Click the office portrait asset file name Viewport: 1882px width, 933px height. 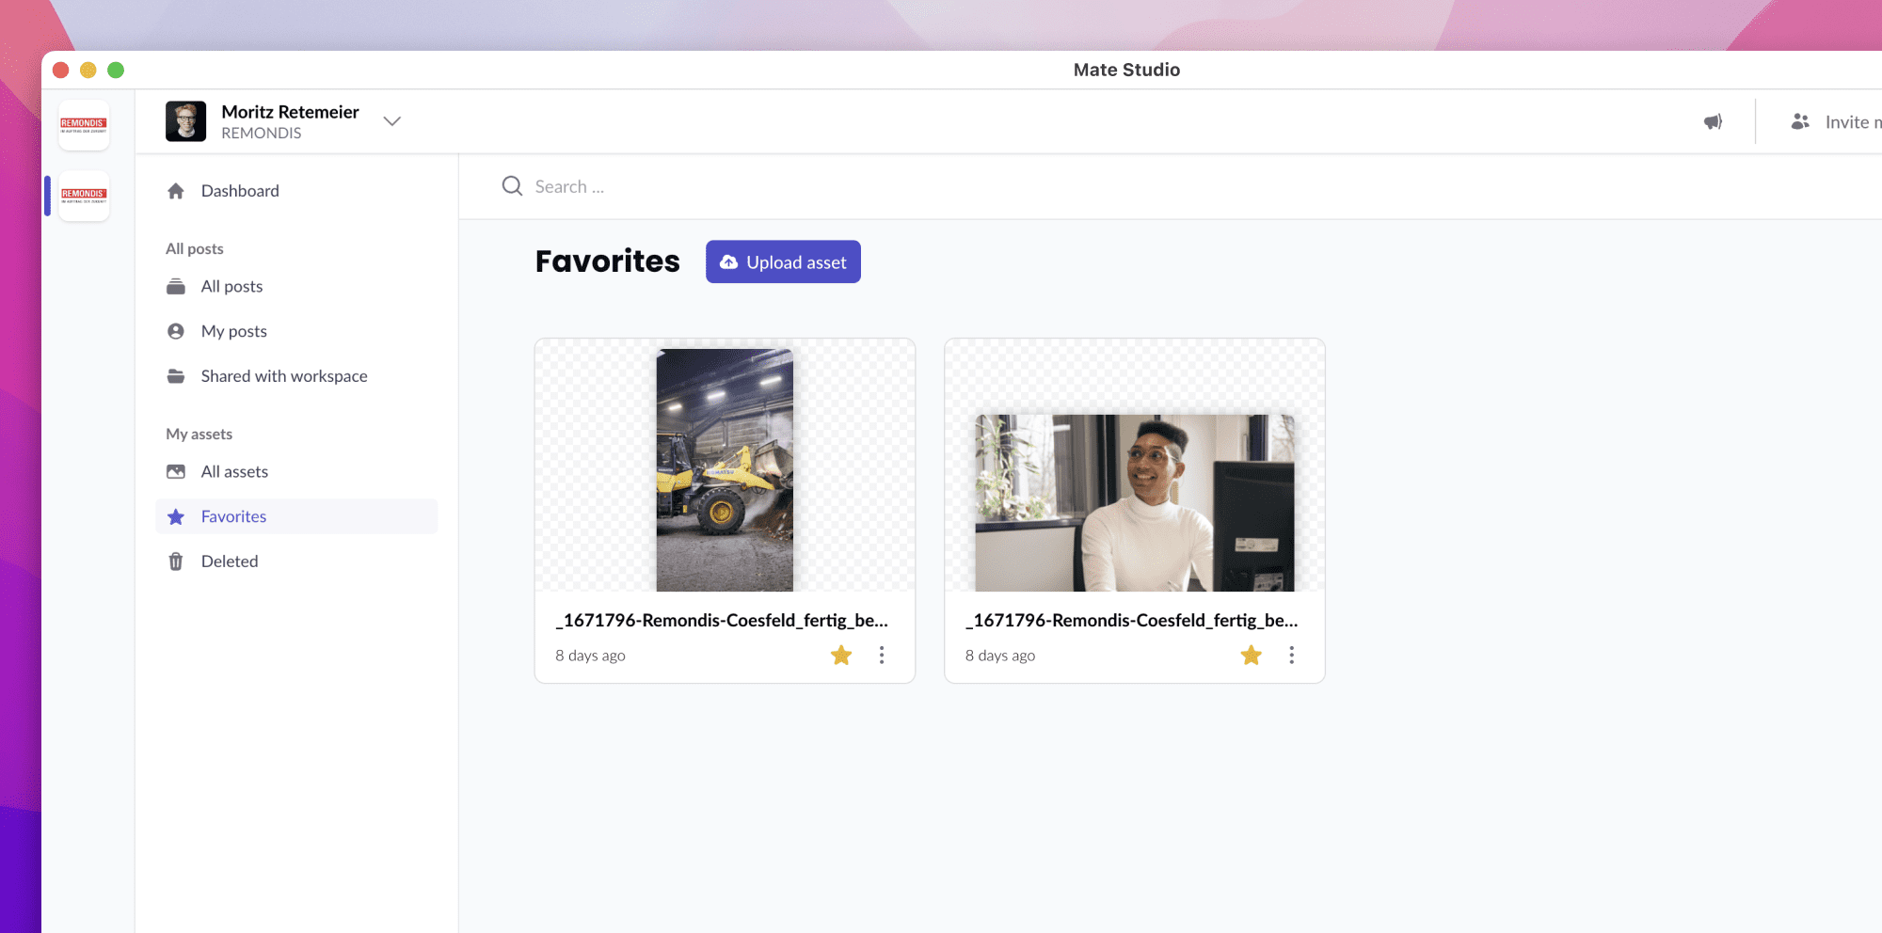[1131, 621]
